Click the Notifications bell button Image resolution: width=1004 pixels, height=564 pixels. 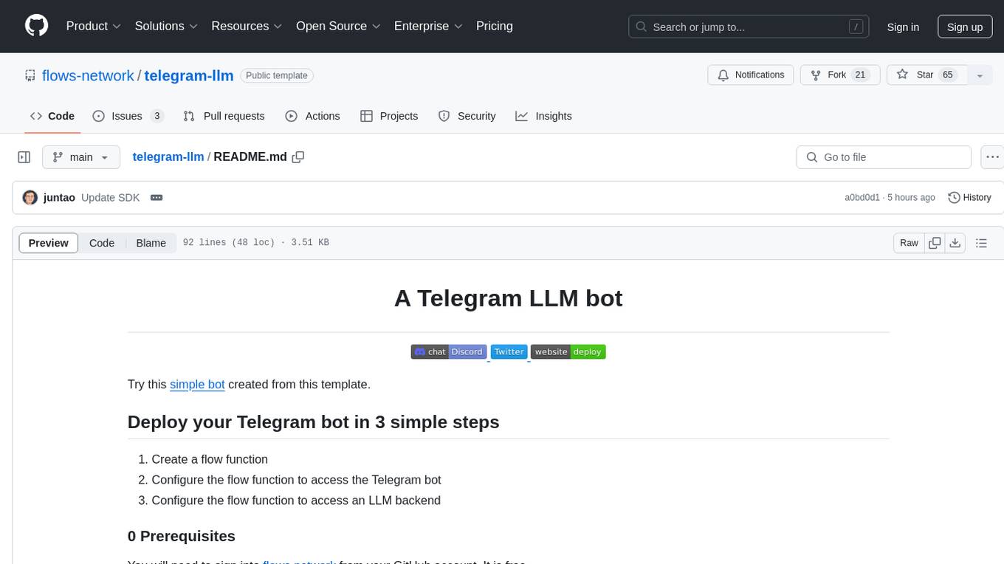(x=751, y=75)
